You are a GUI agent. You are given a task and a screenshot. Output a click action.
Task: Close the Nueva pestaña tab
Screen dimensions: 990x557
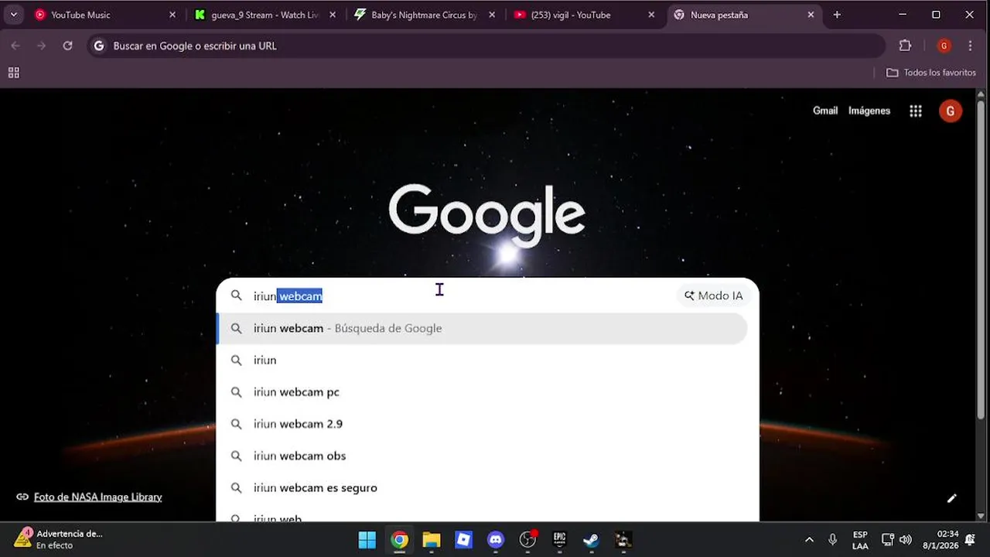(811, 15)
